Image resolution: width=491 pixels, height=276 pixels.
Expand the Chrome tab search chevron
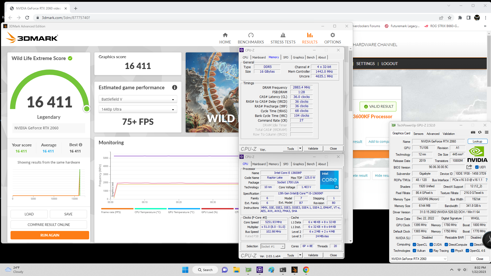coord(449,6)
